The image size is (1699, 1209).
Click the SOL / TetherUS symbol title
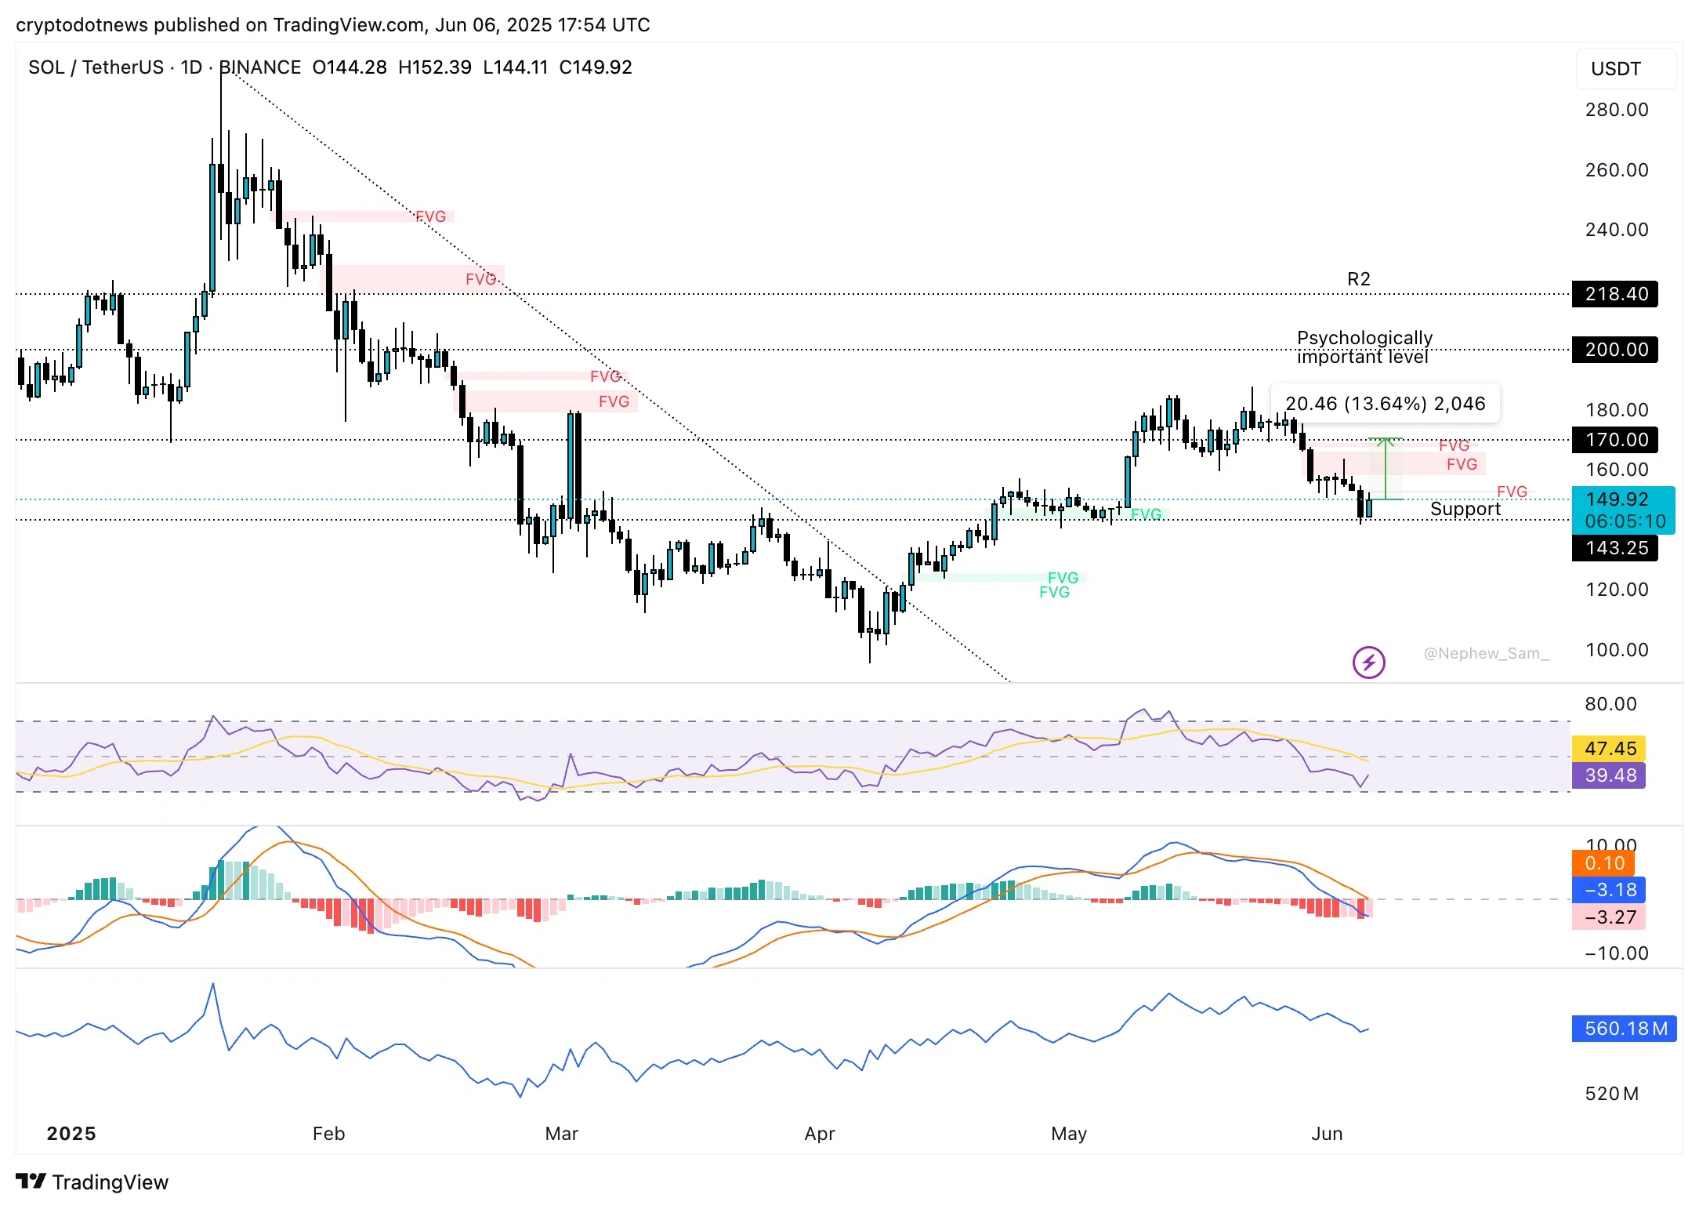click(94, 67)
